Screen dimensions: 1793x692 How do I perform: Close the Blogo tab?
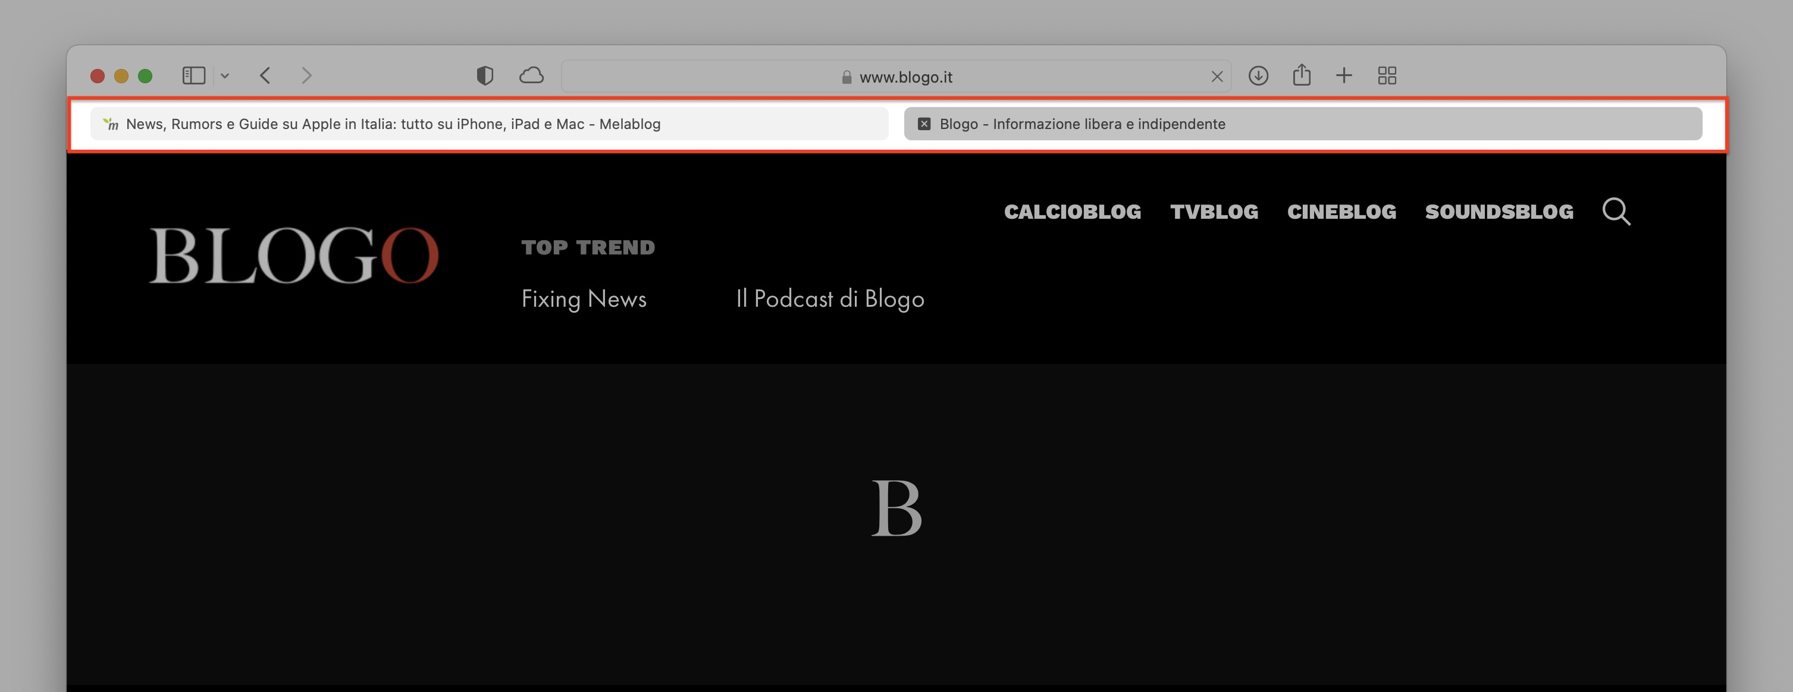coord(924,124)
